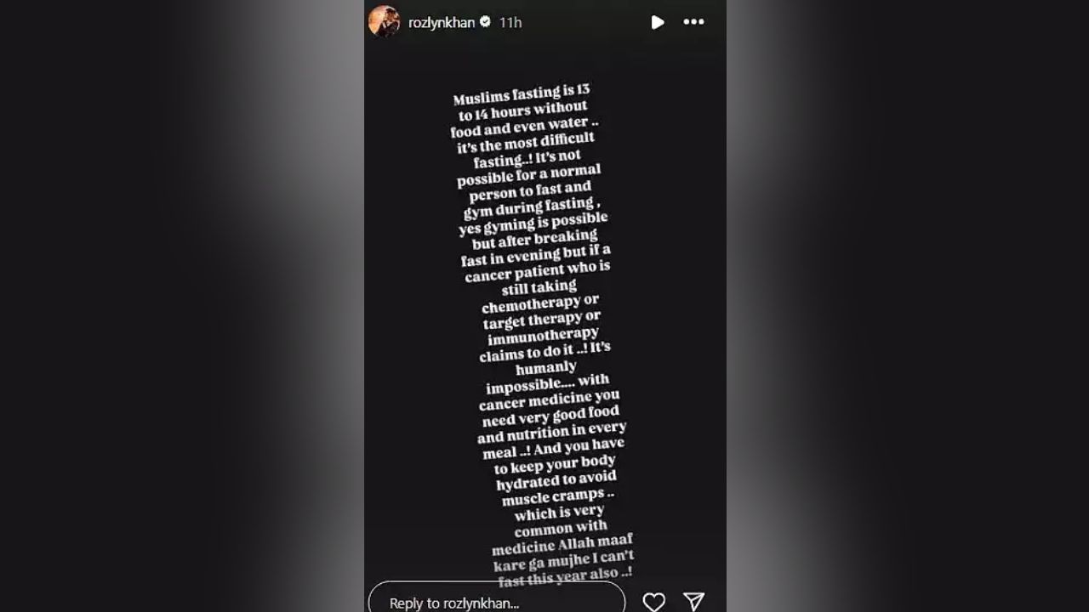
Task: Share the story via paper plane icon
Action: pos(694,602)
